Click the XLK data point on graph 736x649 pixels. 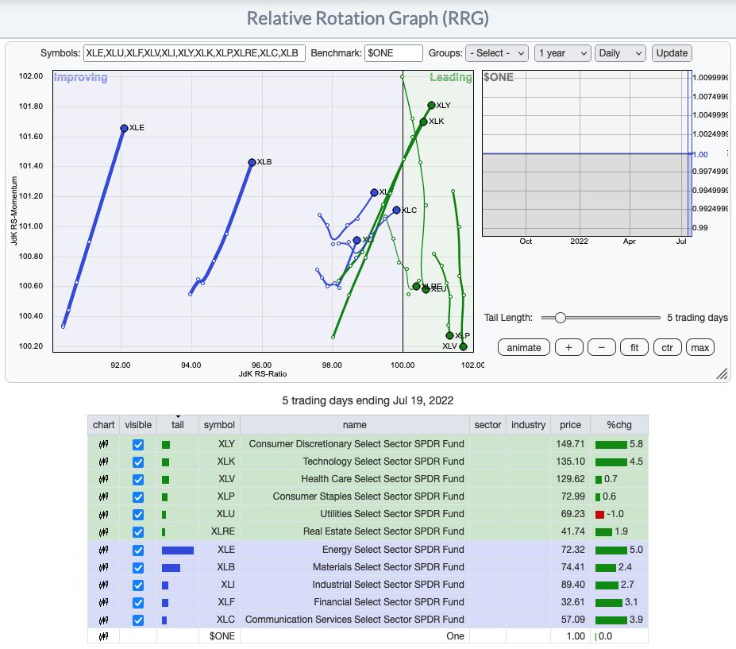point(423,122)
